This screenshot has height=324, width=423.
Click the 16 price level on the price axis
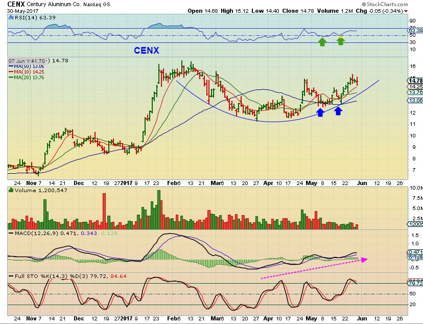point(412,66)
